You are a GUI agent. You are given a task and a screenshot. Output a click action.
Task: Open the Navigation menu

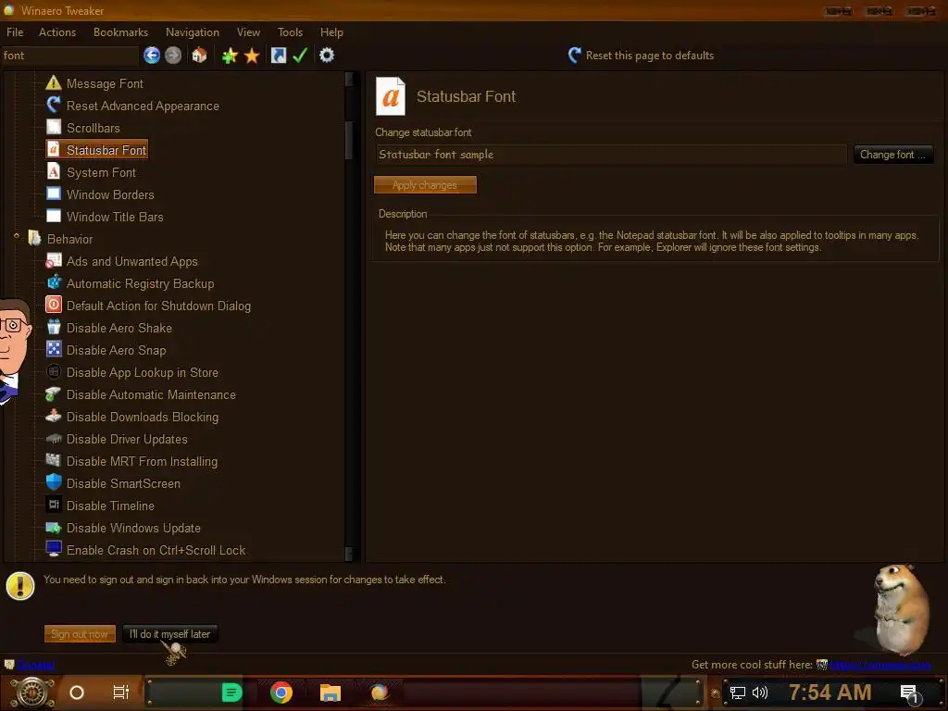[x=193, y=32]
